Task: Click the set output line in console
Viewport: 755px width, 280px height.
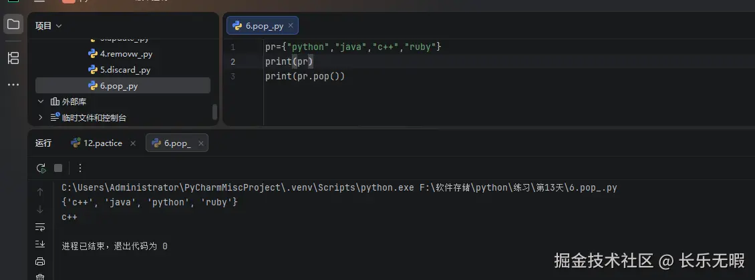Action: (x=150, y=202)
